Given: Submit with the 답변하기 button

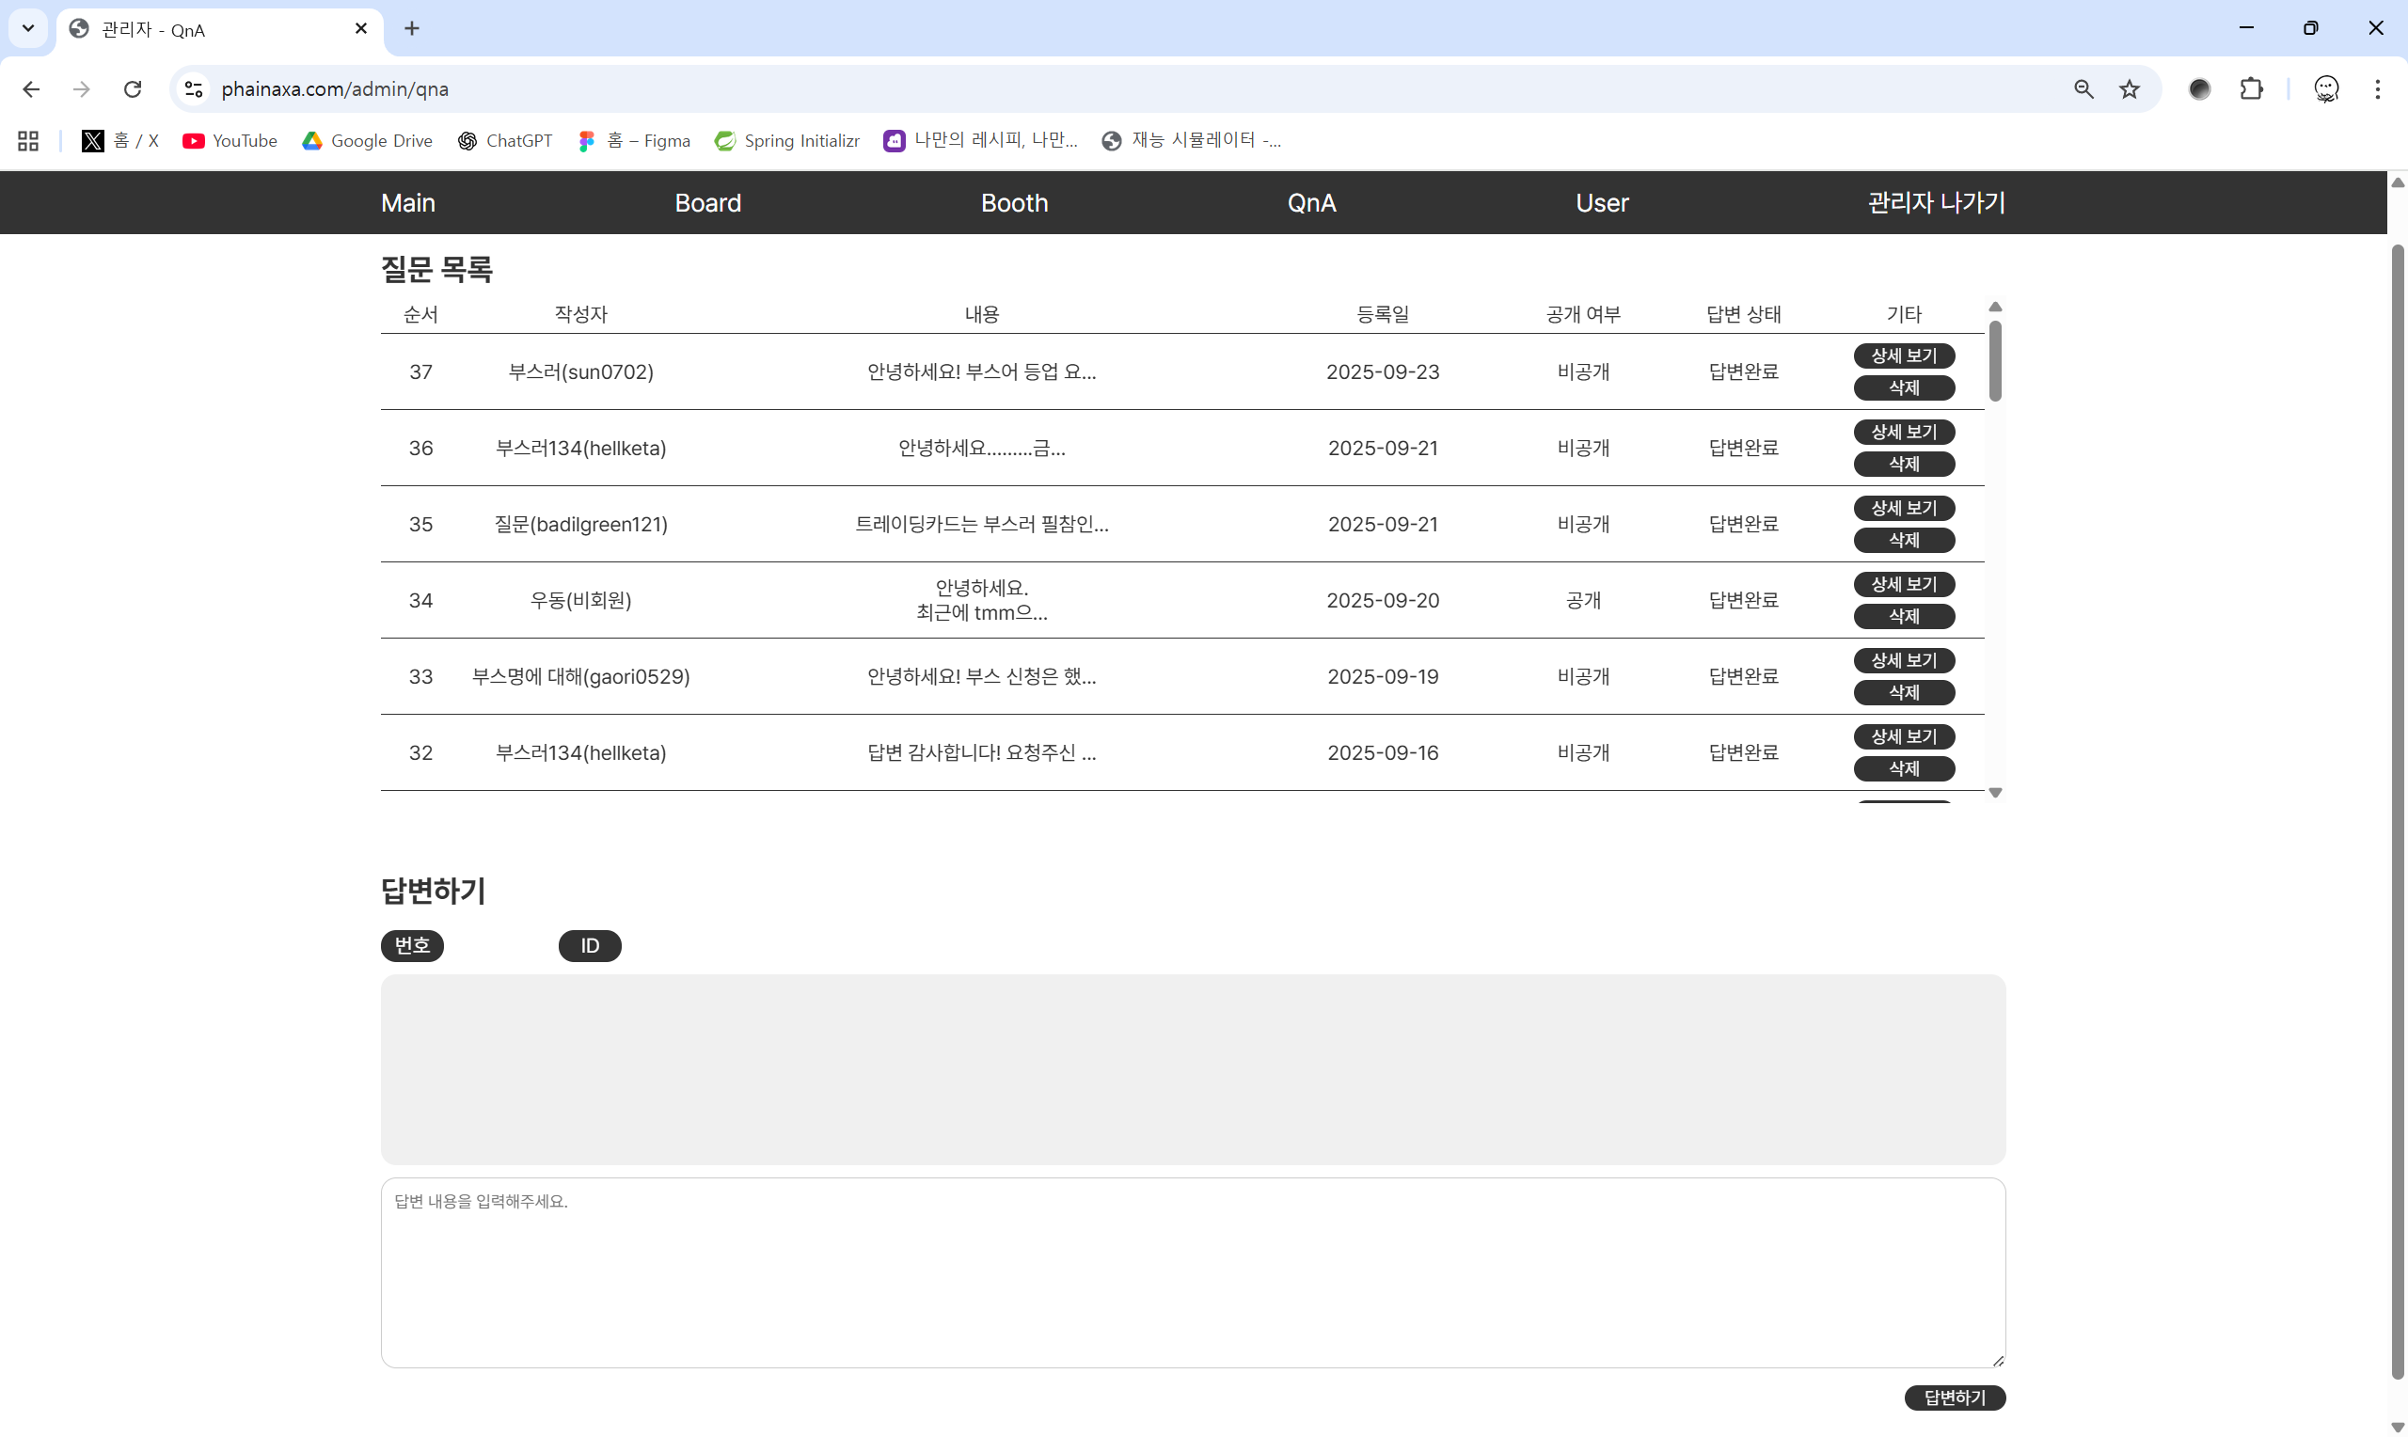Looking at the screenshot, I should point(1954,1398).
